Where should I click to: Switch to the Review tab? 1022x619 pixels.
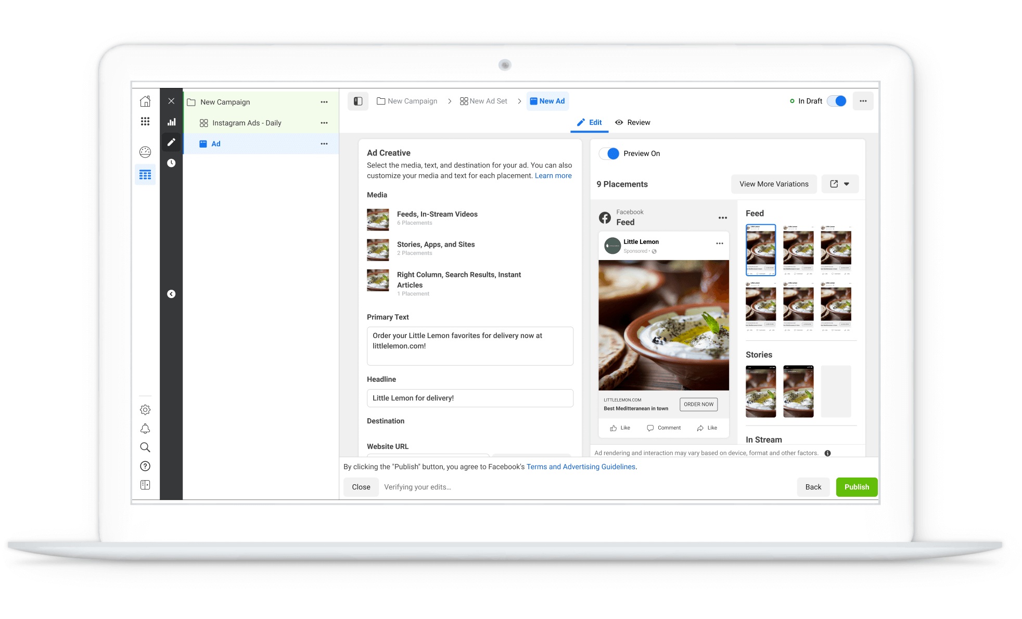[x=633, y=123]
